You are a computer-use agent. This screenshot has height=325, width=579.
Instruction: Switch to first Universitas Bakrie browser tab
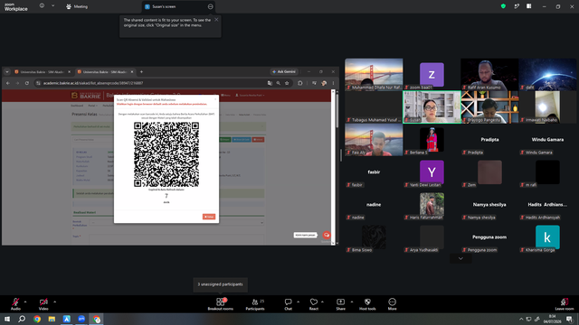tap(42, 72)
